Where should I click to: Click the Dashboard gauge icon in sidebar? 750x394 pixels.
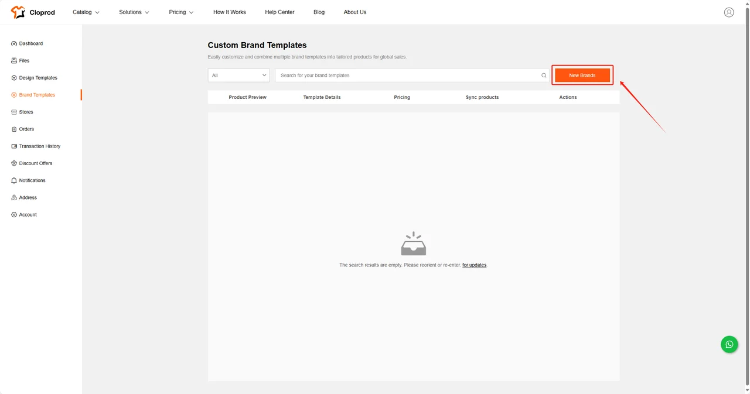14,44
